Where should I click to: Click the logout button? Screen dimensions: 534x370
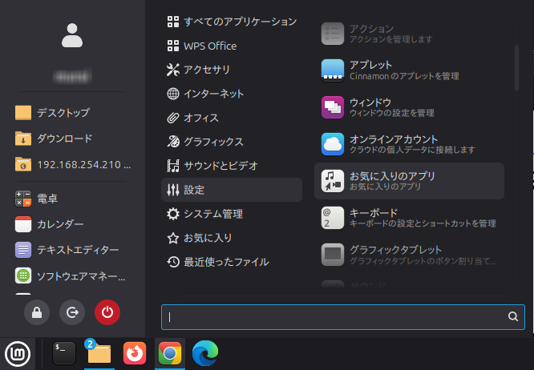(72, 312)
